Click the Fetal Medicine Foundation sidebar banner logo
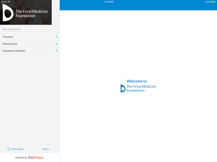The width and height of the screenshot is (217, 162). pos(26,13)
